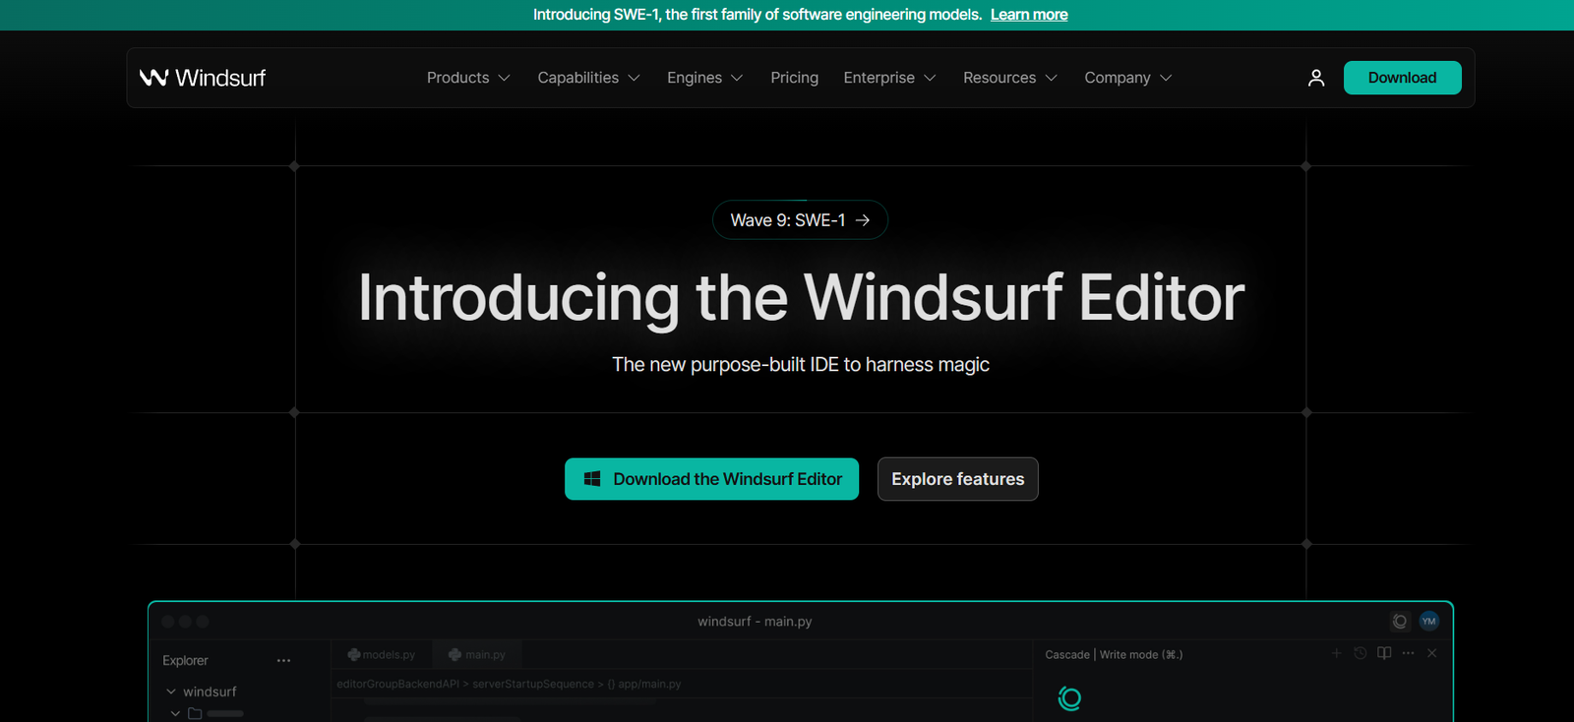Click the arrow in the Wave 9 badge

[x=863, y=220]
